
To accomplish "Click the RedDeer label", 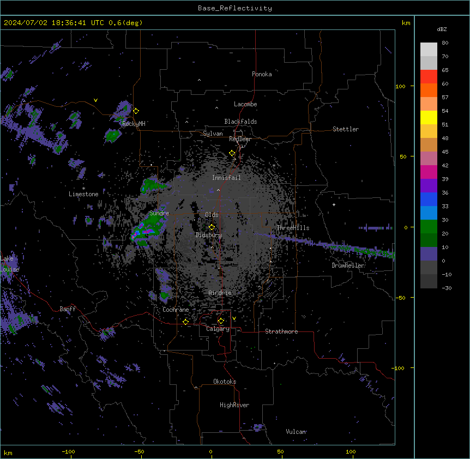I will (240, 139).
